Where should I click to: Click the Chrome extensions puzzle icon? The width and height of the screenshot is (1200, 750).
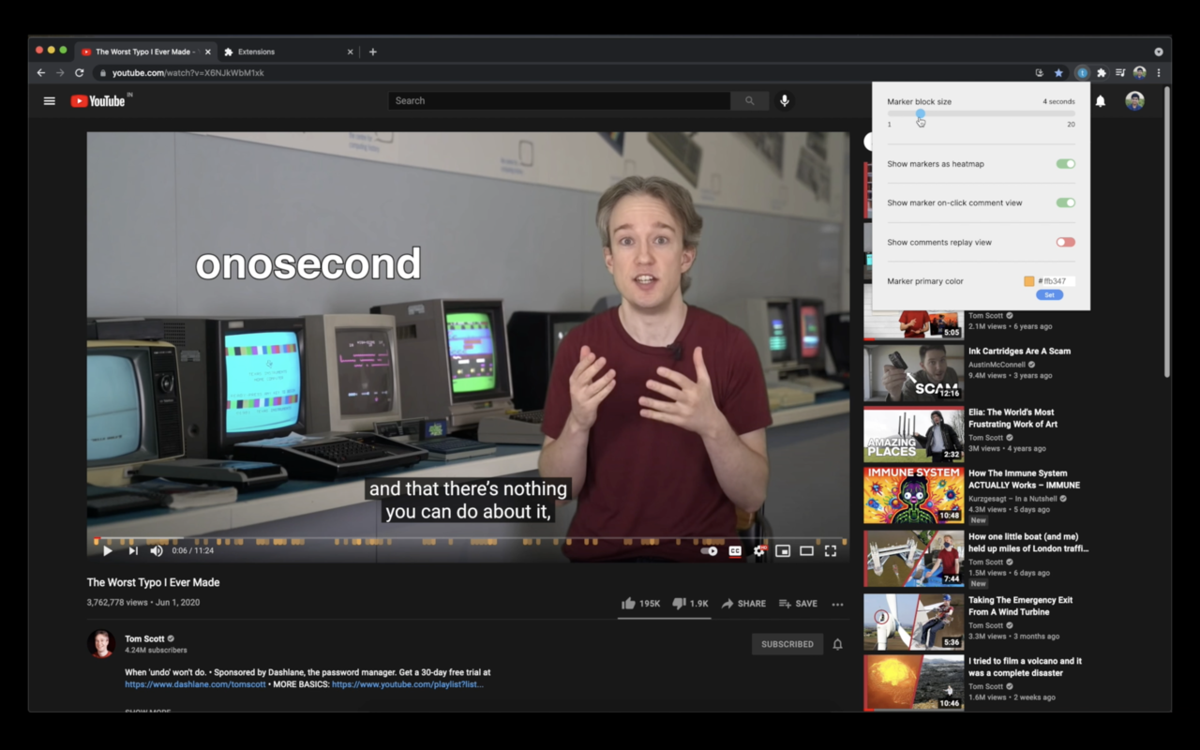(x=1102, y=73)
